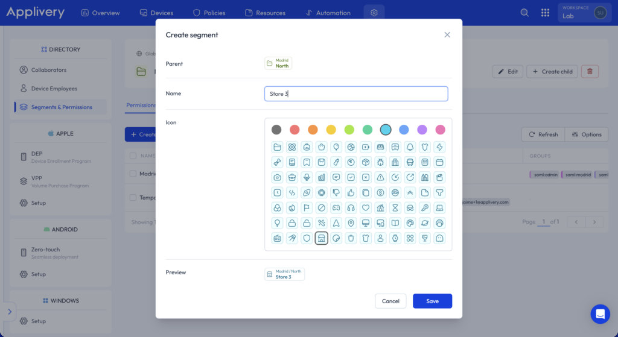Pick the bus icon in the grid
618x337 pixels.
click(x=410, y=162)
